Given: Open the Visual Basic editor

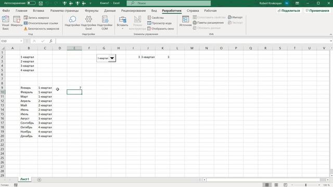Looking at the screenshot, I should (6, 22).
